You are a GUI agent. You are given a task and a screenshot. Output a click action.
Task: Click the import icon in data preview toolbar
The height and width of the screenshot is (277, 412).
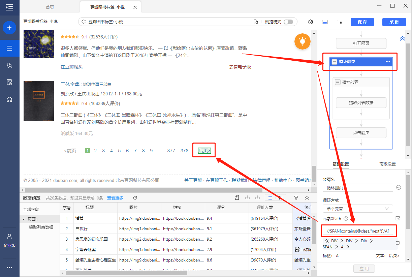(x=247, y=198)
